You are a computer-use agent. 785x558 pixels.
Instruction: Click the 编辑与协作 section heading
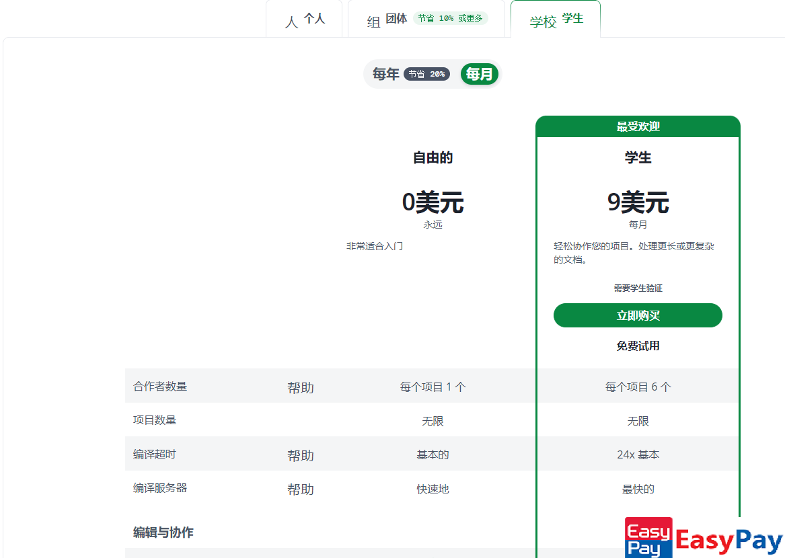point(163,532)
